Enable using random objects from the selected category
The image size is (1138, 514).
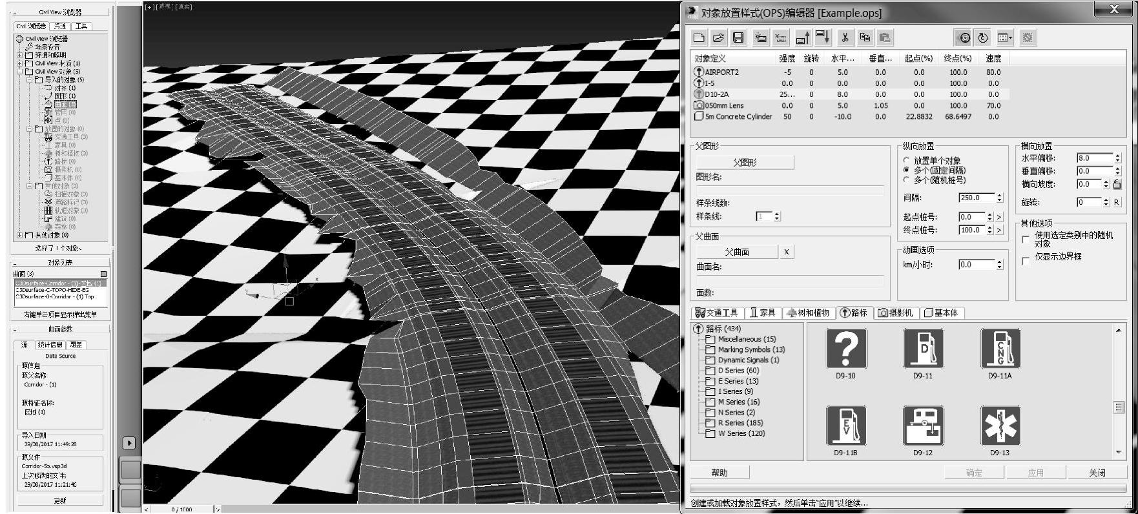1026,240
